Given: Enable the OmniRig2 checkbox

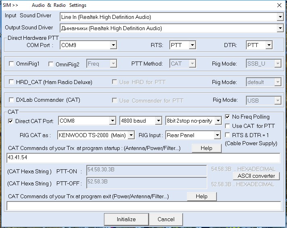Looking at the screenshot, I should coord(51,64).
